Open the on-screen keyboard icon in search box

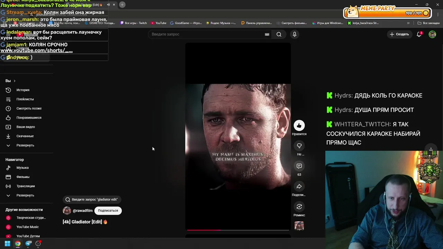coord(267,34)
